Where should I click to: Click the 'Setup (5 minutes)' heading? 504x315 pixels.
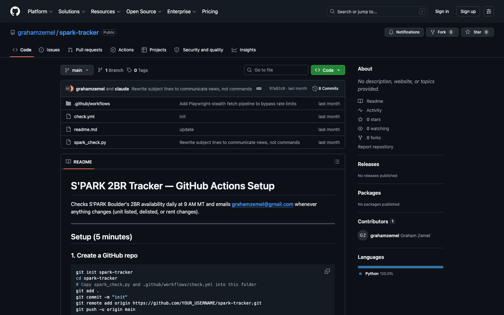[102, 237]
